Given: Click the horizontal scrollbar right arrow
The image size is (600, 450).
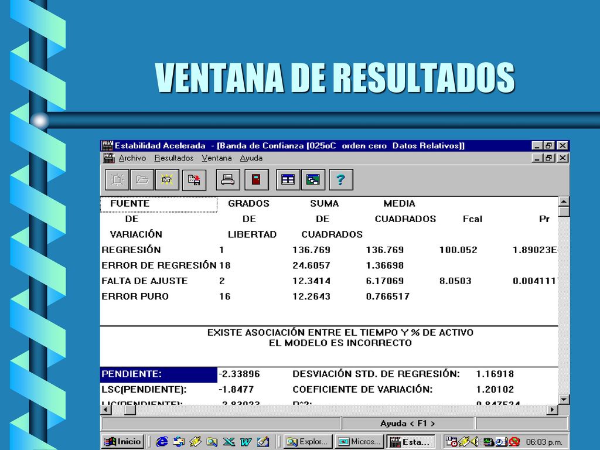Looking at the screenshot, I should coord(551,410).
